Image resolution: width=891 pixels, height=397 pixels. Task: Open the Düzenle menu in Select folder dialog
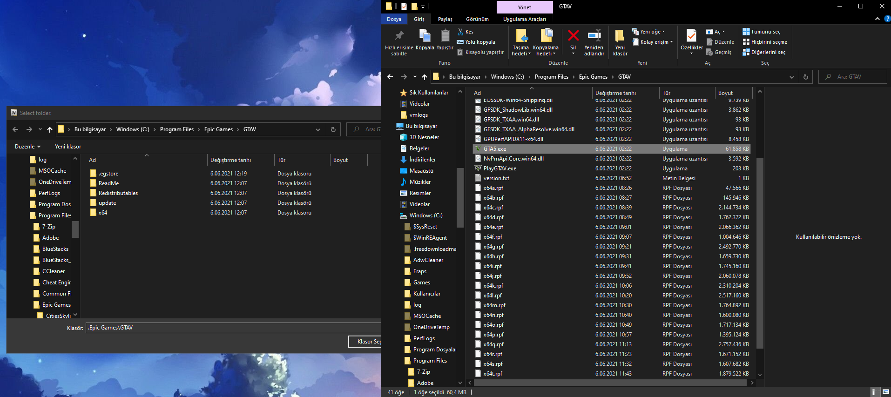pos(27,147)
